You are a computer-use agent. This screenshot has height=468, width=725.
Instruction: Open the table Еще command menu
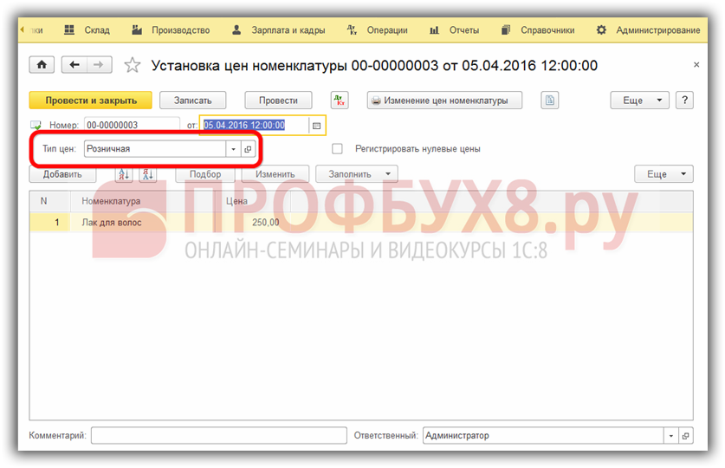point(664,174)
